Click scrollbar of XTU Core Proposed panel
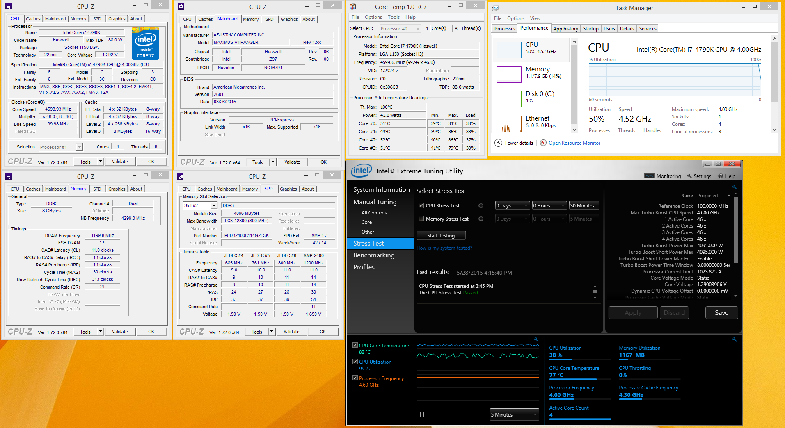The width and height of the screenshot is (785, 428). (736, 230)
